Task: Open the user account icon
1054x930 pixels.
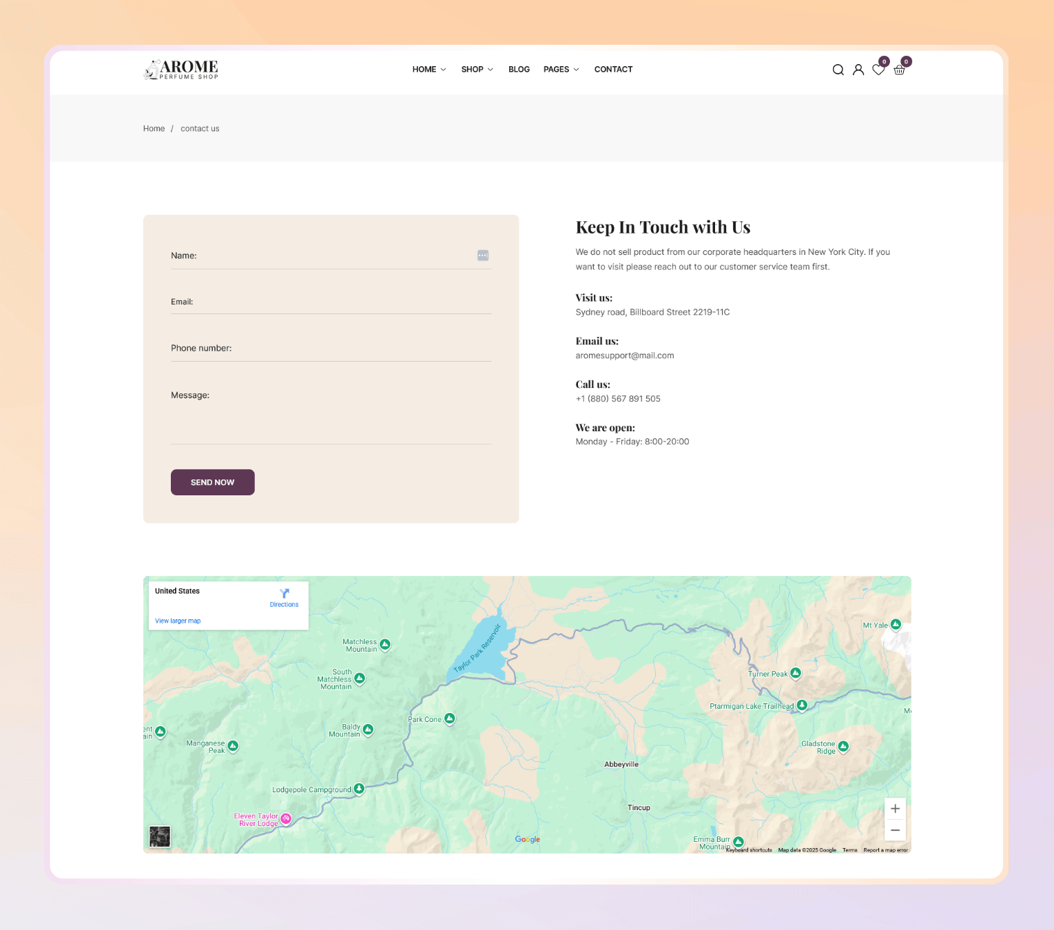Action: click(858, 70)
